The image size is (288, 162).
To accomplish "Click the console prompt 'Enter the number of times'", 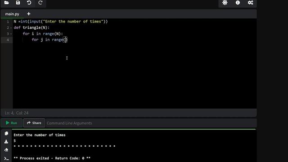I will point(40,135).
